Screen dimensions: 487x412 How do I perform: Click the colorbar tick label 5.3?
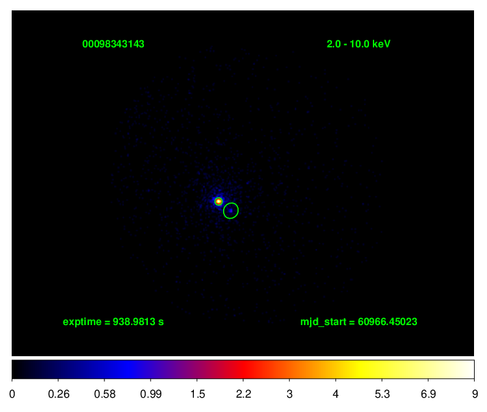pyautogui.click(x=382, y=394)
